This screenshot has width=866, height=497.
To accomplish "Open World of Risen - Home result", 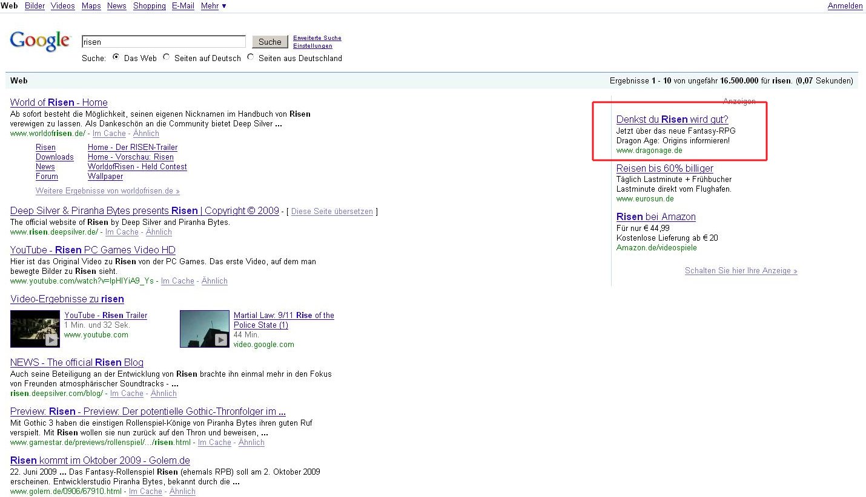I will point(59,102).
